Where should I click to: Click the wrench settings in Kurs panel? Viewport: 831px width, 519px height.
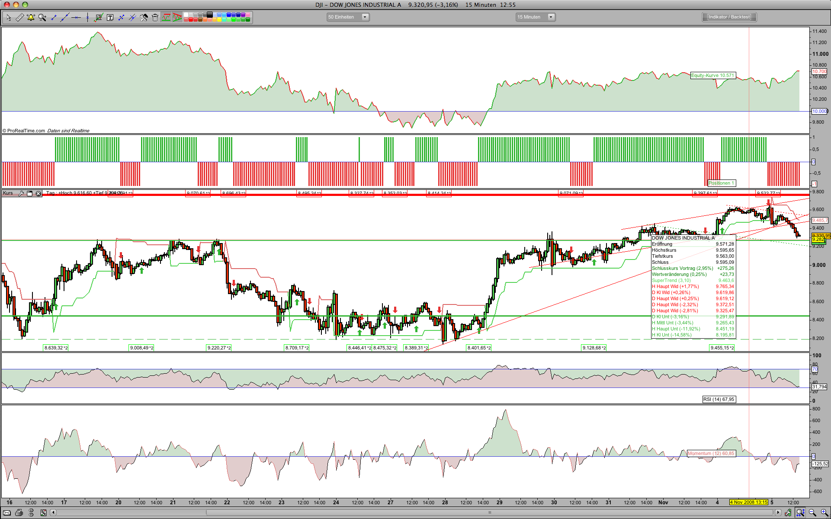click(21, 193)
